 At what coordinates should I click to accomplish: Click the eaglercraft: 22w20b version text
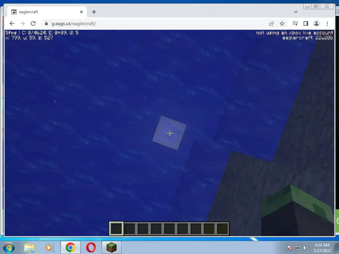pyautogui.click(x=308, y=38)
